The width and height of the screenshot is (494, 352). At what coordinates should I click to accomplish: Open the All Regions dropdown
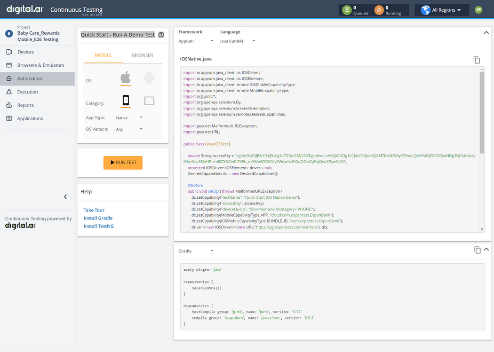442,10
